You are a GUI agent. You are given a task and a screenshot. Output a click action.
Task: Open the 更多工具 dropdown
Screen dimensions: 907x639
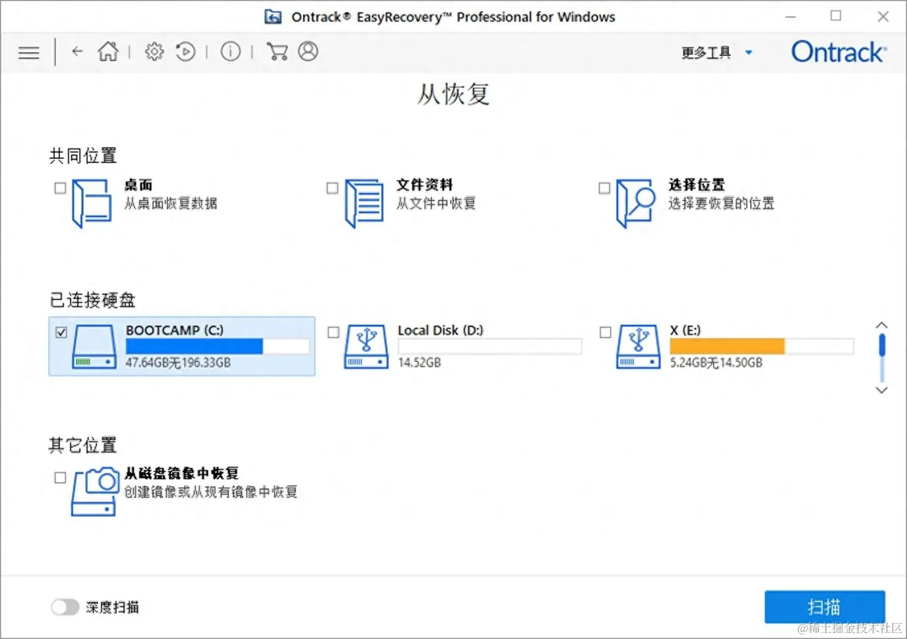point(717,53)
